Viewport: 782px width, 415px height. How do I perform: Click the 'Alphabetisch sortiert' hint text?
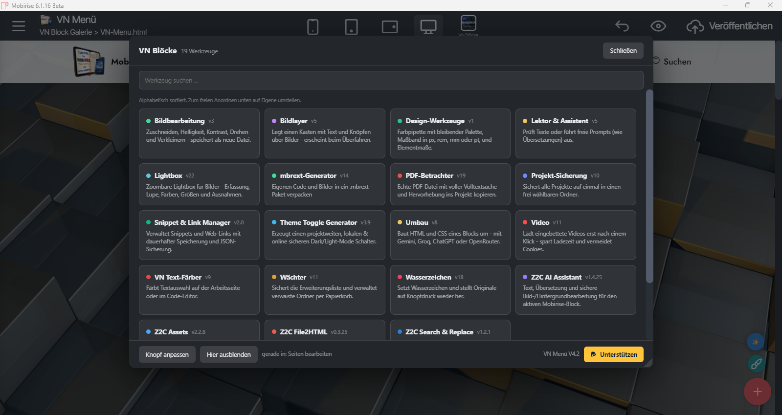click(220, 100)
